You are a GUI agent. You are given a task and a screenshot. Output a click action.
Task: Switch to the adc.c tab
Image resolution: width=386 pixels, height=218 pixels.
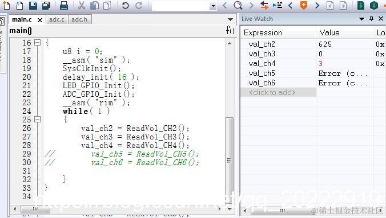pos(57,20)
